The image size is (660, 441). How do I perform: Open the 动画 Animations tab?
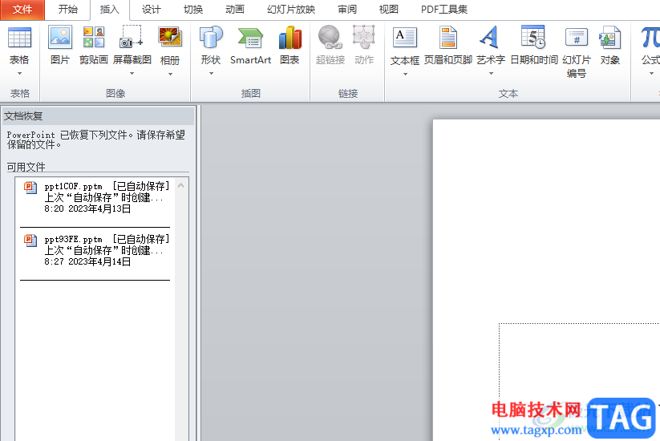[234, 10]
